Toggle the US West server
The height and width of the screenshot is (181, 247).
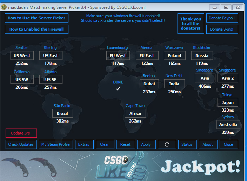(22, 56)
